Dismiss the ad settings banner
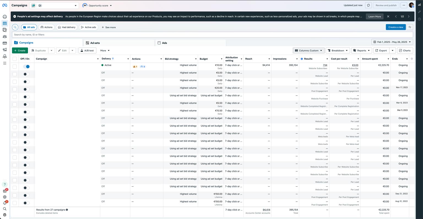 [388, 16]
